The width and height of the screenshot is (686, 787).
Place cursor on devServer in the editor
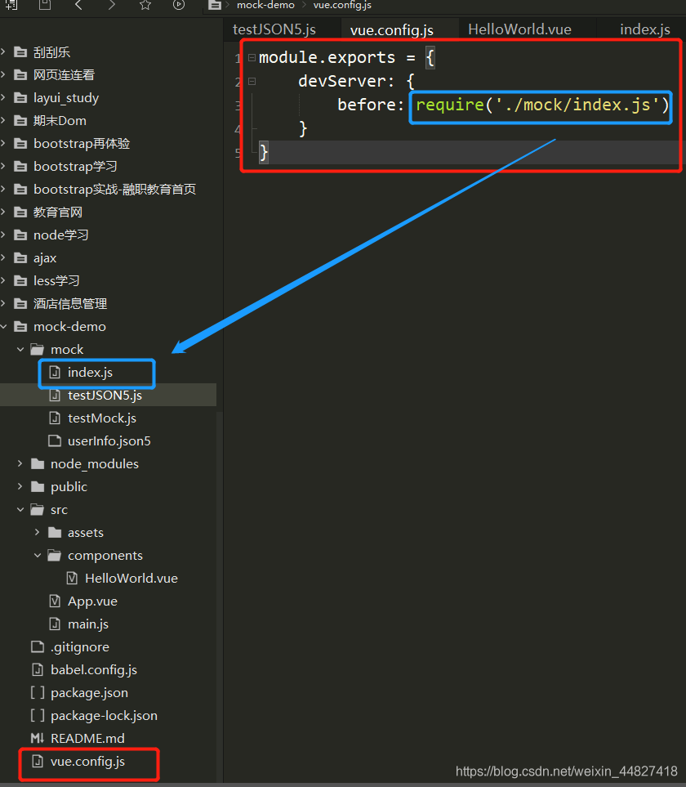(x=342, y=81)
